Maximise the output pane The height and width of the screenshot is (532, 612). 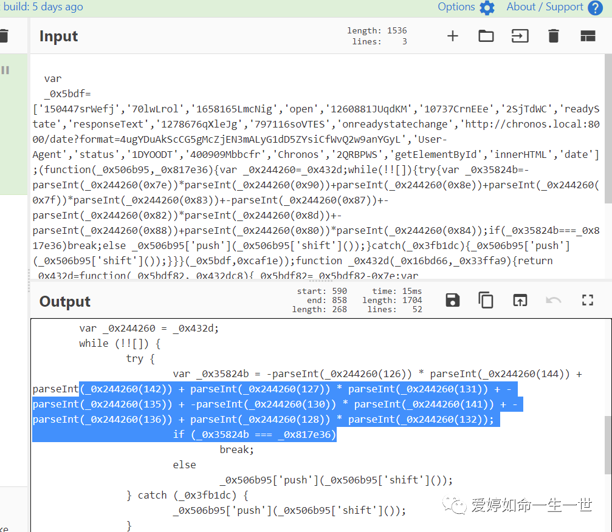pos(588,301)
